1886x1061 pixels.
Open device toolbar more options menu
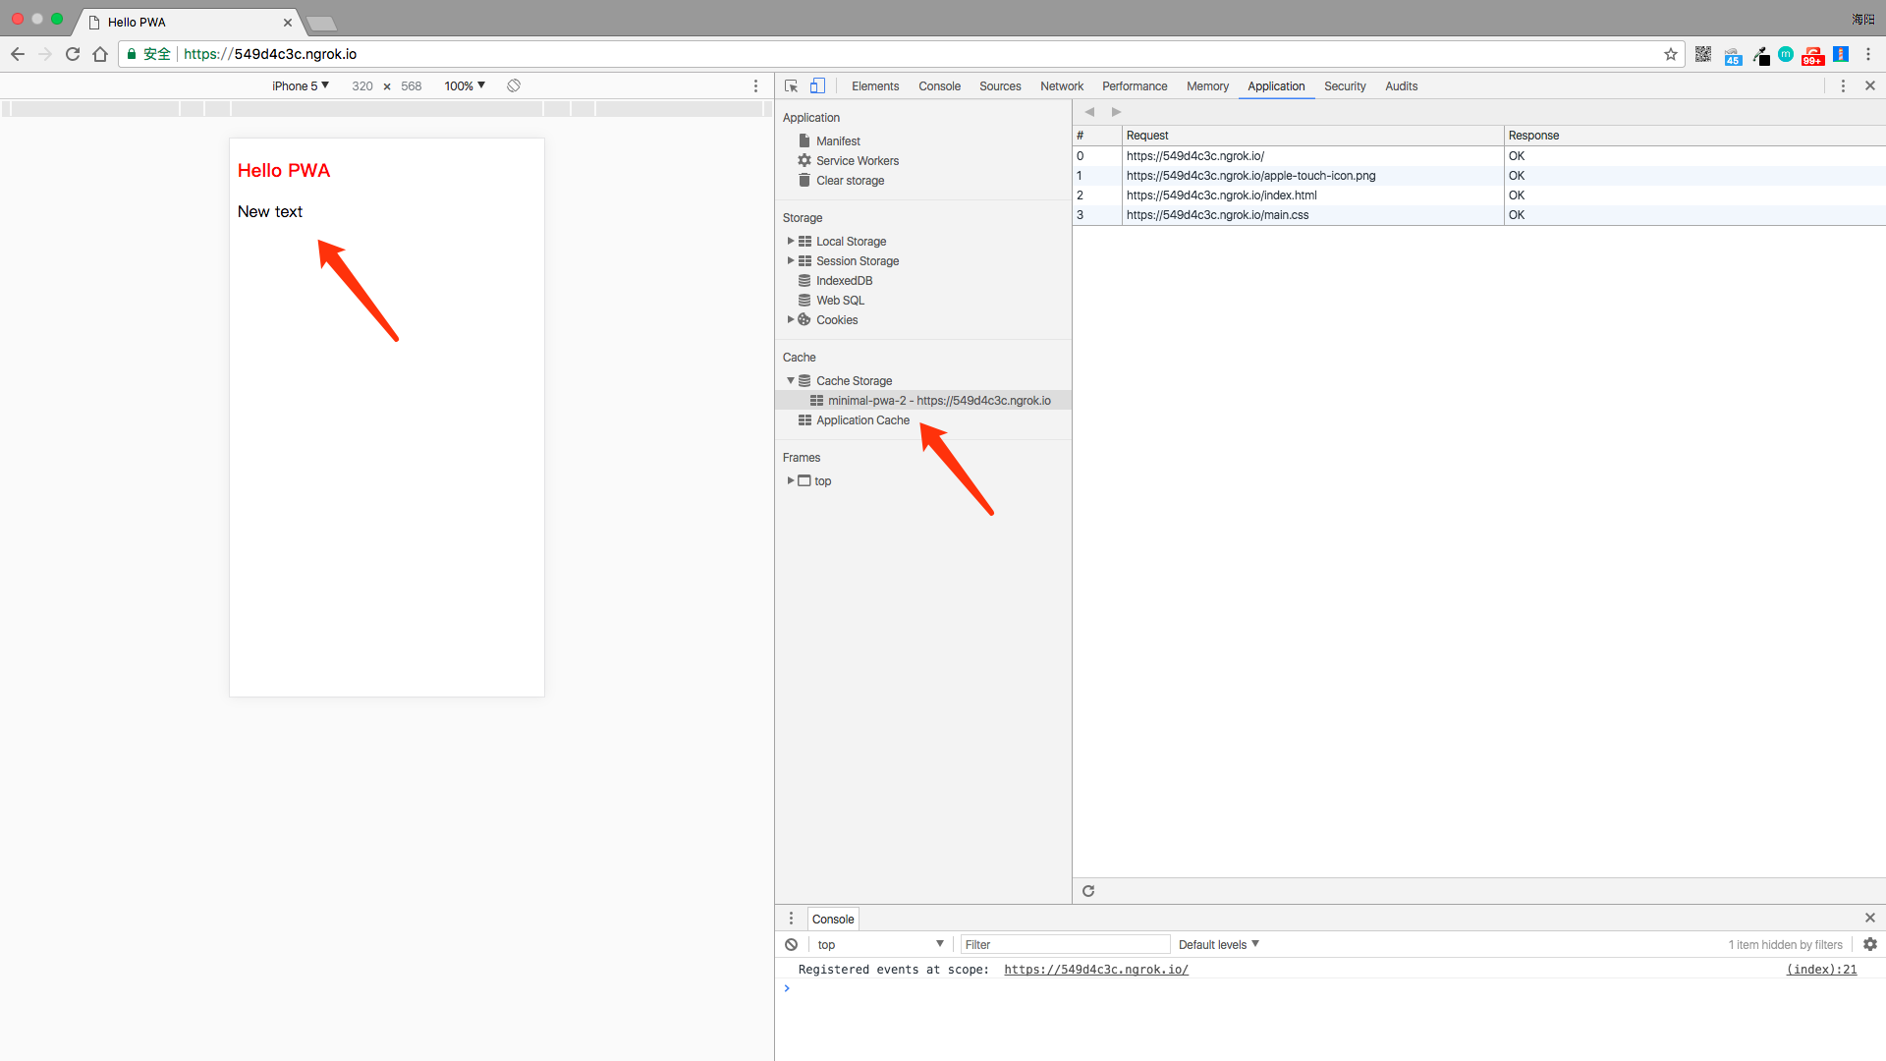(755, 86)
